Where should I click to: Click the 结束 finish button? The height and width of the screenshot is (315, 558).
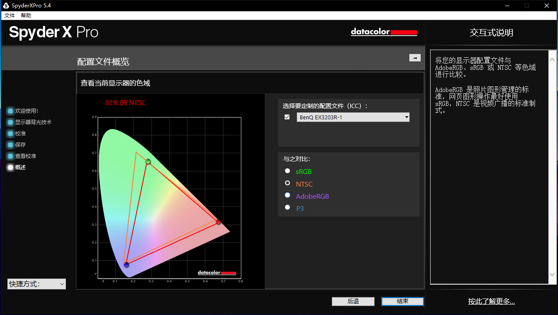point(403,302)
